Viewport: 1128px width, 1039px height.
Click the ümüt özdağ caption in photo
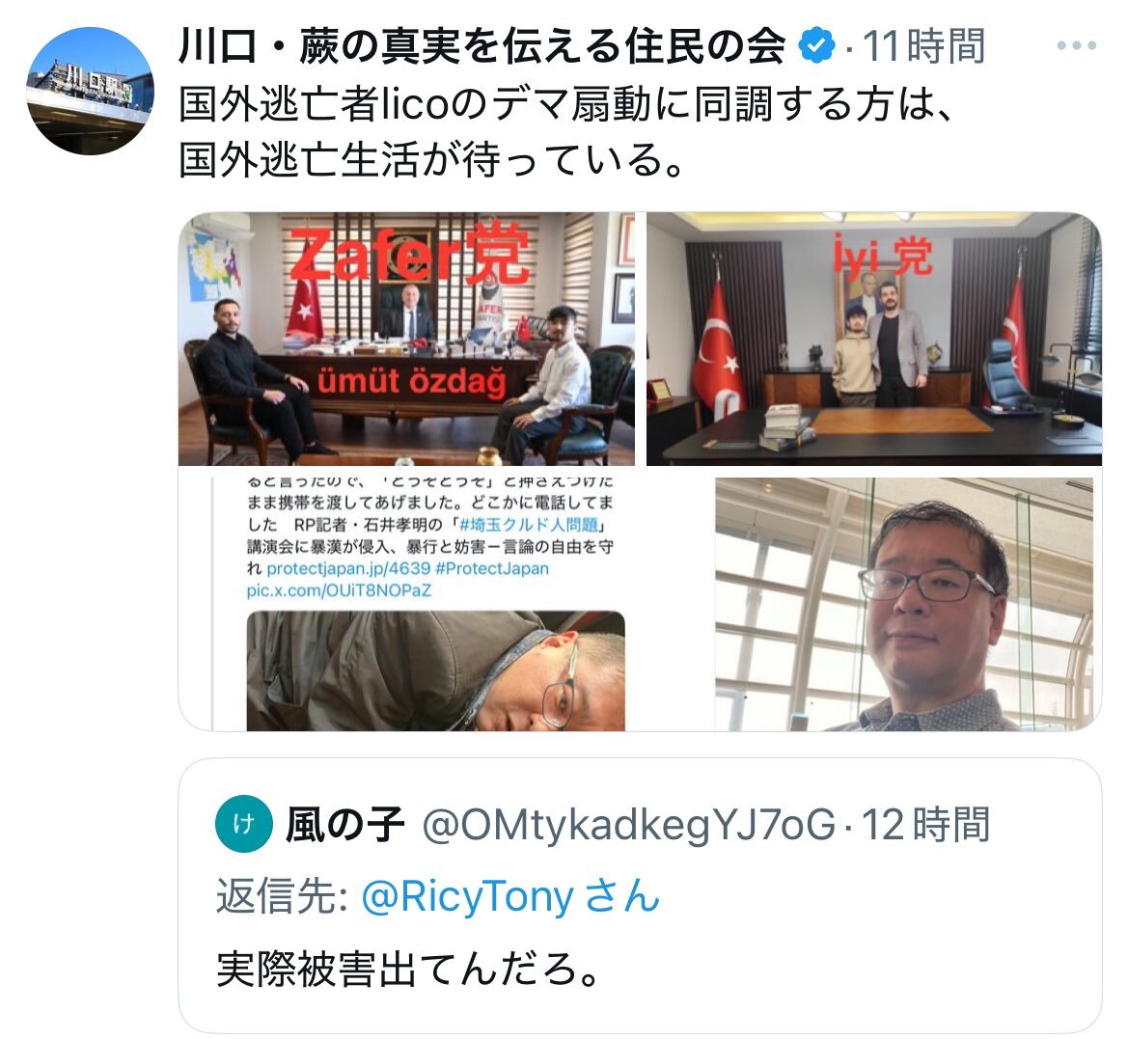[x=411, y=381]
